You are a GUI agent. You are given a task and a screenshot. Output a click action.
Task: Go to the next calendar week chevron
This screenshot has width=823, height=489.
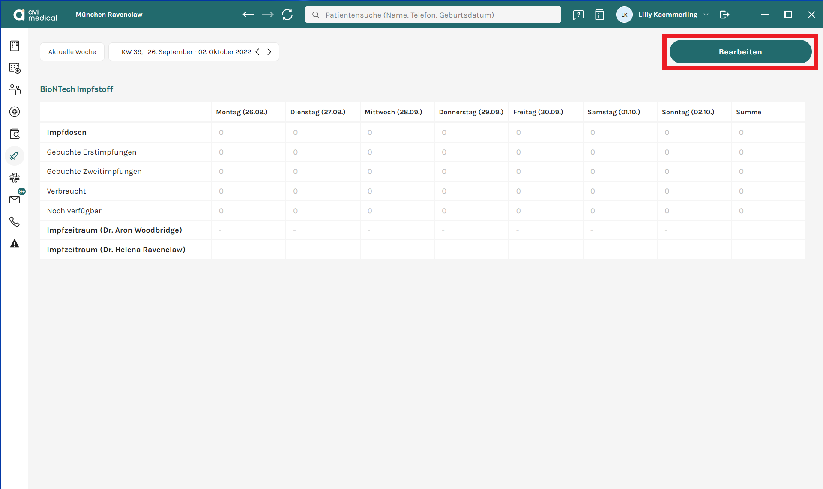(x=269, y=52)
